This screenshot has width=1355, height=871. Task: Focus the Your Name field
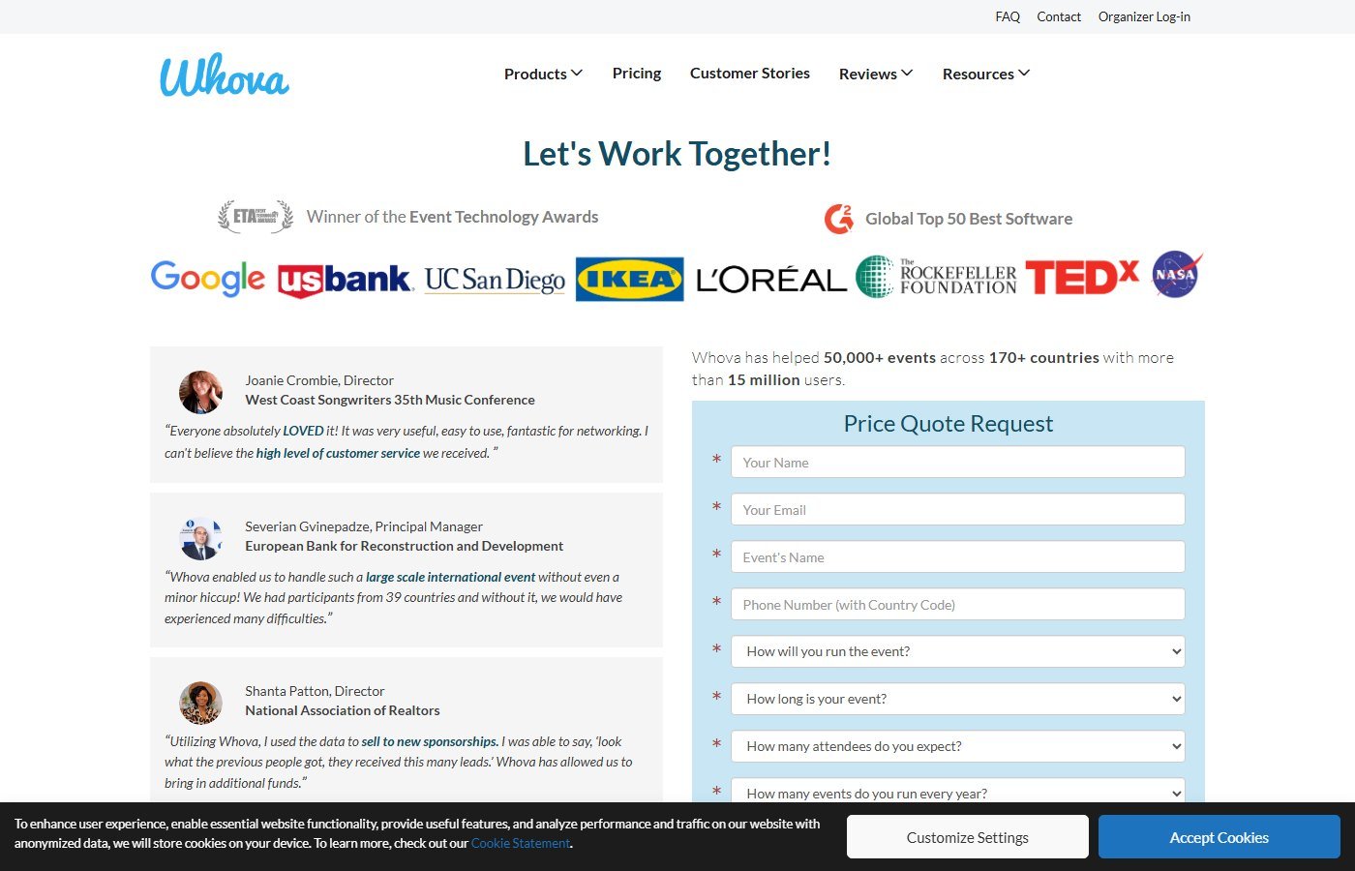958,462
